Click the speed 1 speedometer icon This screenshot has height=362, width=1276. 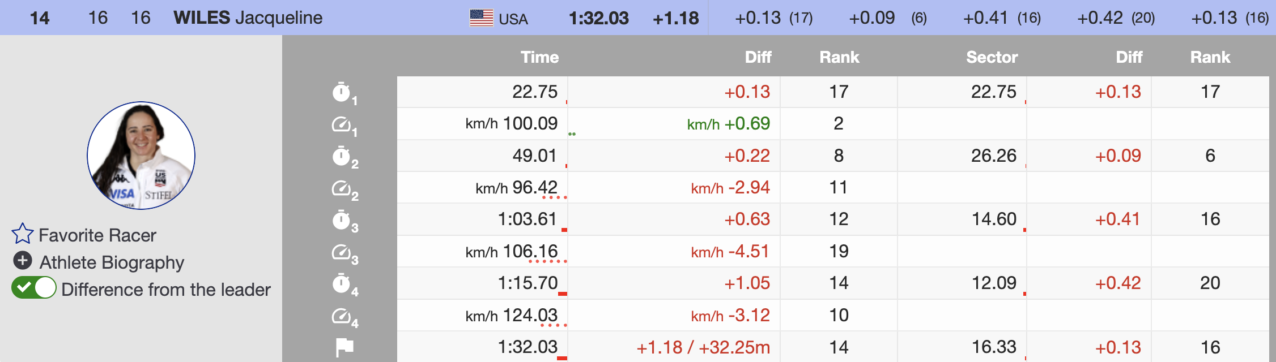coord(342,124)
